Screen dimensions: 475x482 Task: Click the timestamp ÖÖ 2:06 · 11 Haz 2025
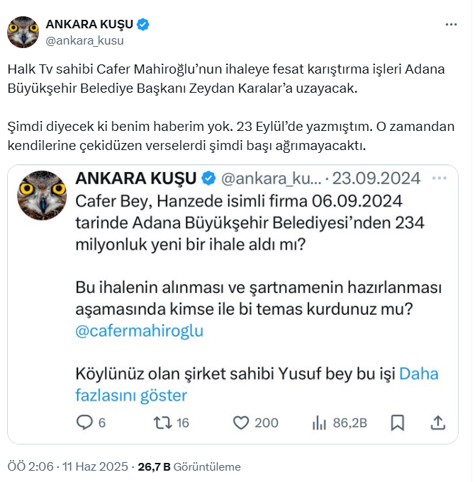[68, 466]
